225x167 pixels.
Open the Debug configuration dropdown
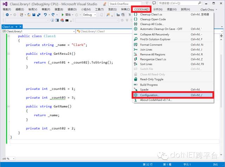click(89, 15)
